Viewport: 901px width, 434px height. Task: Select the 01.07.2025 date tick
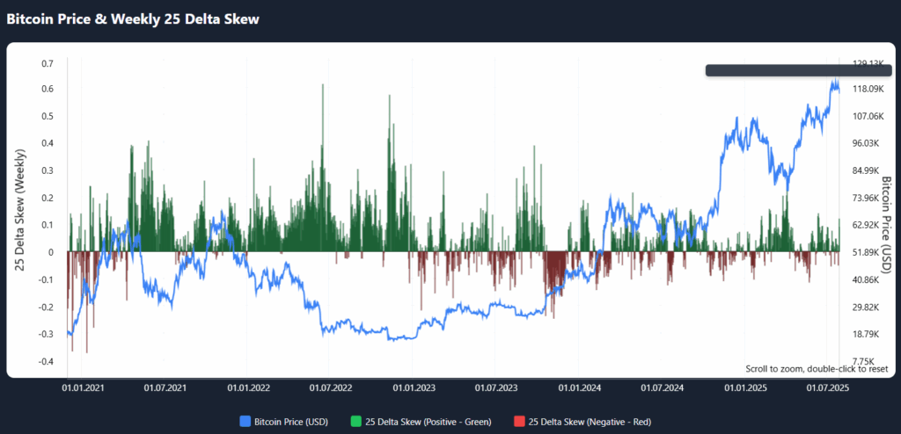point(827,386)
